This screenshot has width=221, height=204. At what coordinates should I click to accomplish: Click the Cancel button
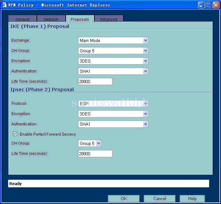click(160, 199)
